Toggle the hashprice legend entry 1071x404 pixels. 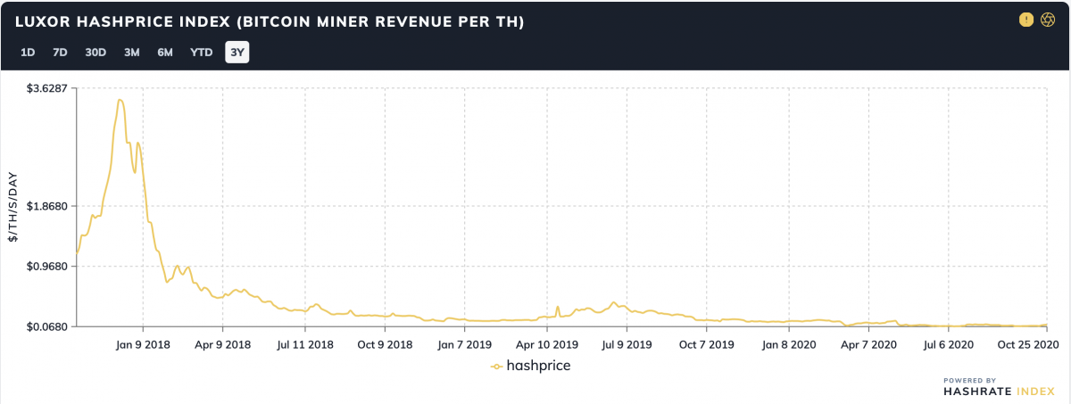point(530,366)
